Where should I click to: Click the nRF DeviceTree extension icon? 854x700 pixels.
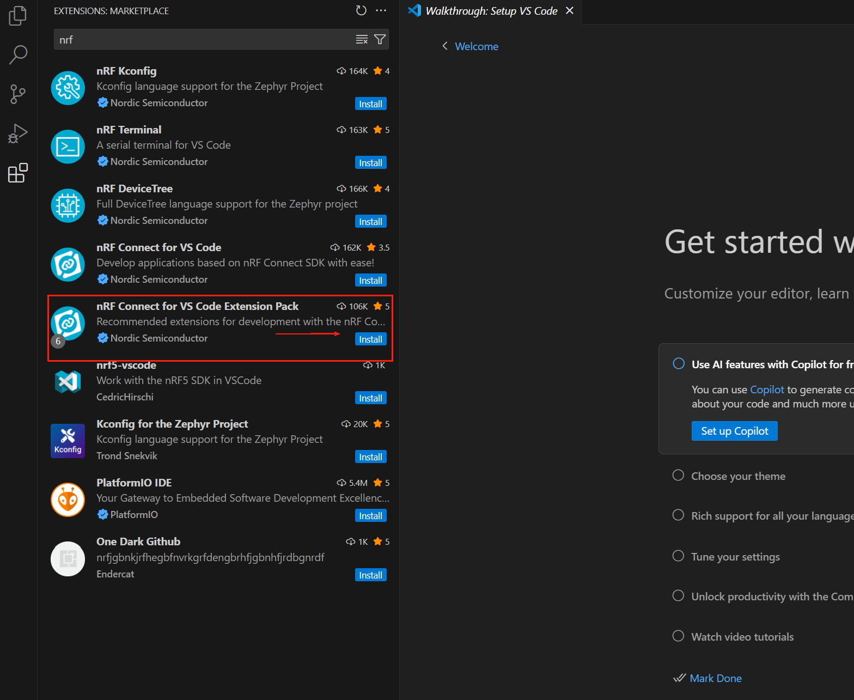pos(68,205)
